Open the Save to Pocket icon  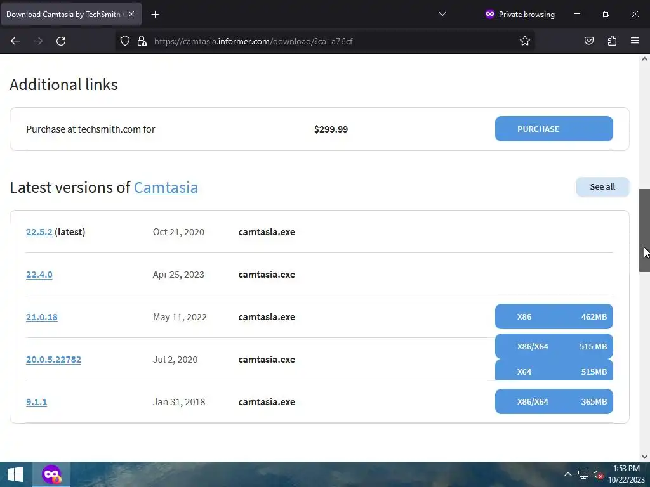click(589, 41)
